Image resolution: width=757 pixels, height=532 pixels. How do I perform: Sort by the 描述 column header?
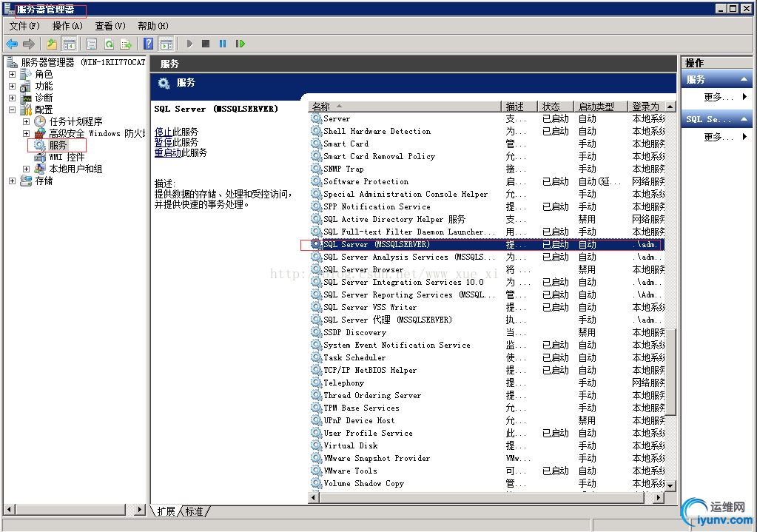pos(519,107)
